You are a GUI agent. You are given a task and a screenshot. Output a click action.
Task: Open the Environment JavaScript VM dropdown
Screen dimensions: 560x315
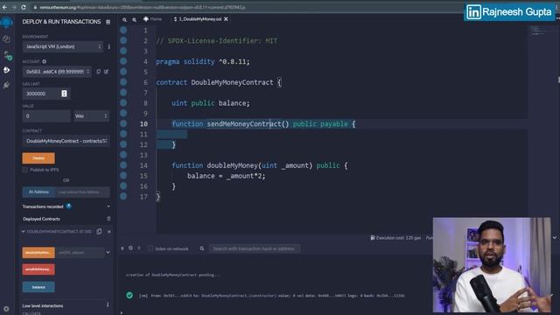point(62,46)
